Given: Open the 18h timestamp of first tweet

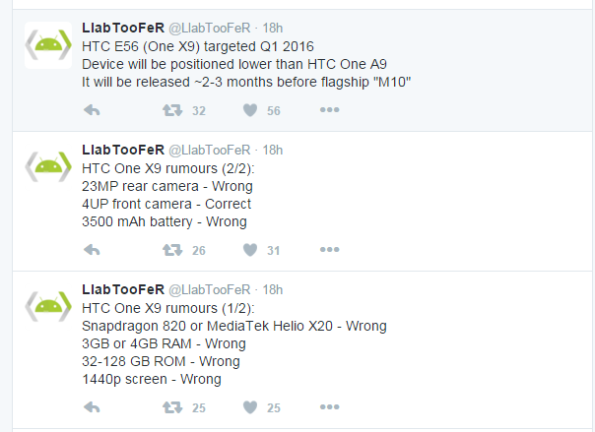Looking at the screenshot, I should [273, 28].
